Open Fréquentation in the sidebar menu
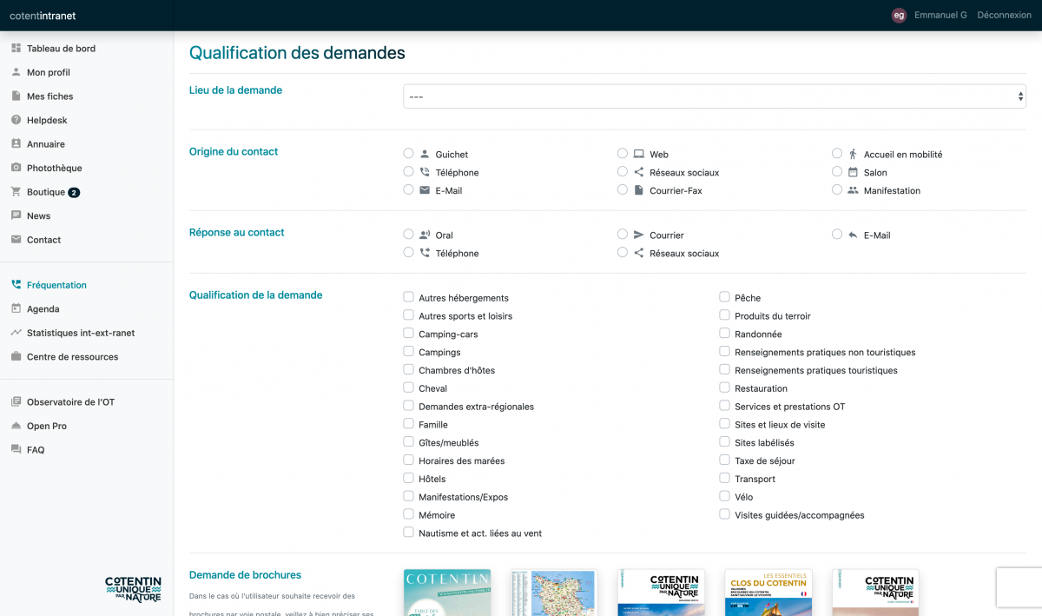The height and width of the screenshot is (616, 1042). pyautogui.click(x=56, y=285)
